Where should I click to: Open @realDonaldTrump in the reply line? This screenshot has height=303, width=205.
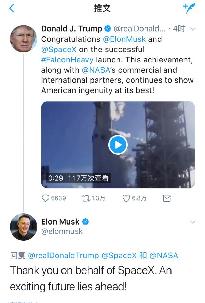63,255
